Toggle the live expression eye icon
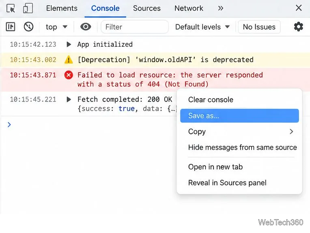Image resolution: width=310 pixels, height=233 pixels. (x=86, y=27)
